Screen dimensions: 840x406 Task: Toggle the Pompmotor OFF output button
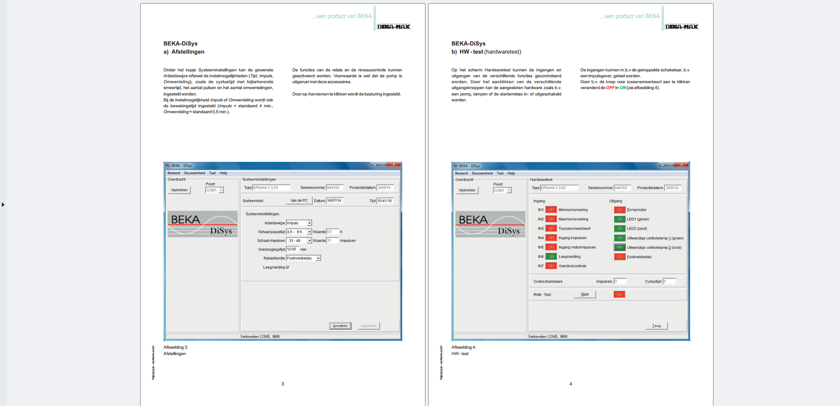620,210
